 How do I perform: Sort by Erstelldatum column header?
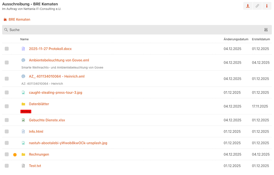pos(261,39)
